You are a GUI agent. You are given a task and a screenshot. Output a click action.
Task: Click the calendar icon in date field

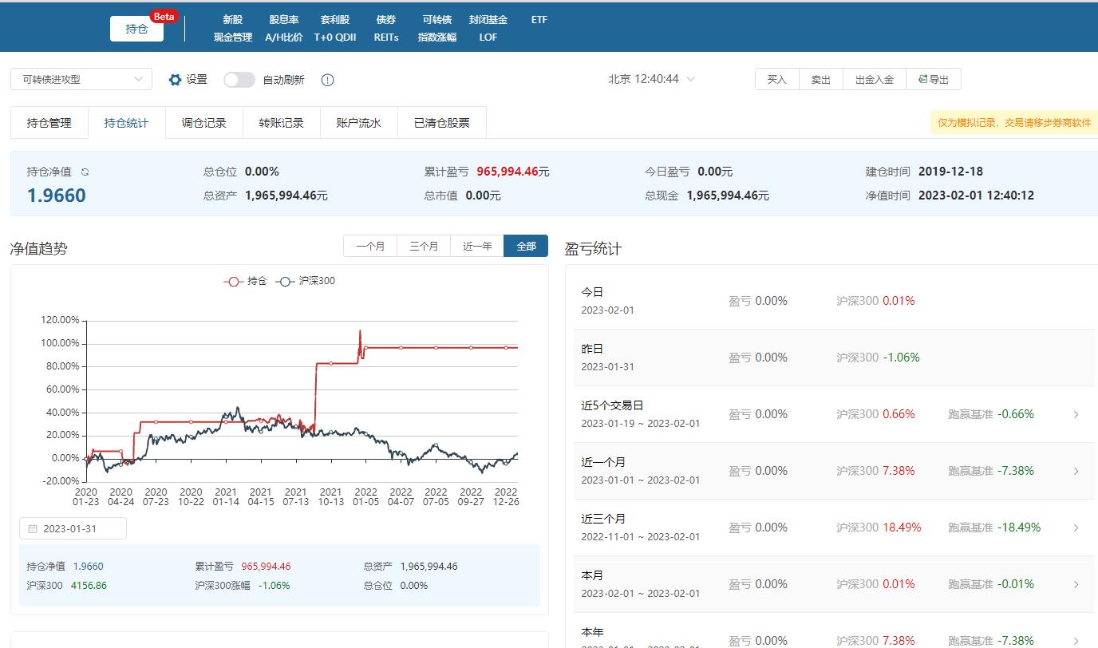(x=33, y=529)
